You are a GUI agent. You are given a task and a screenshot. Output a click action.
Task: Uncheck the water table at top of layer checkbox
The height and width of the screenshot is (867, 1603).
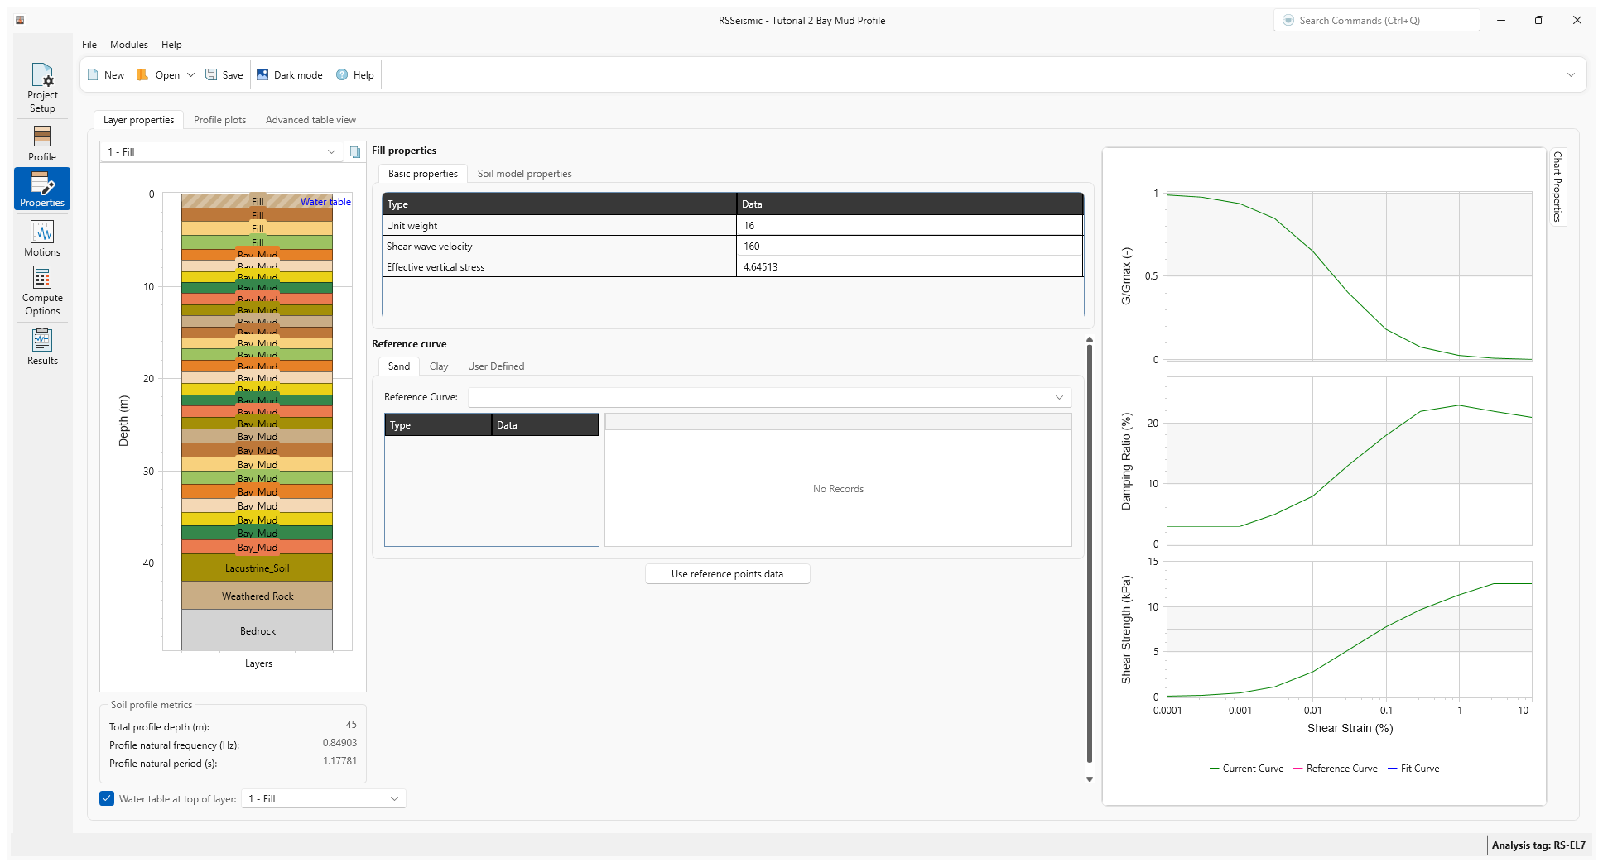pos(107,798)
